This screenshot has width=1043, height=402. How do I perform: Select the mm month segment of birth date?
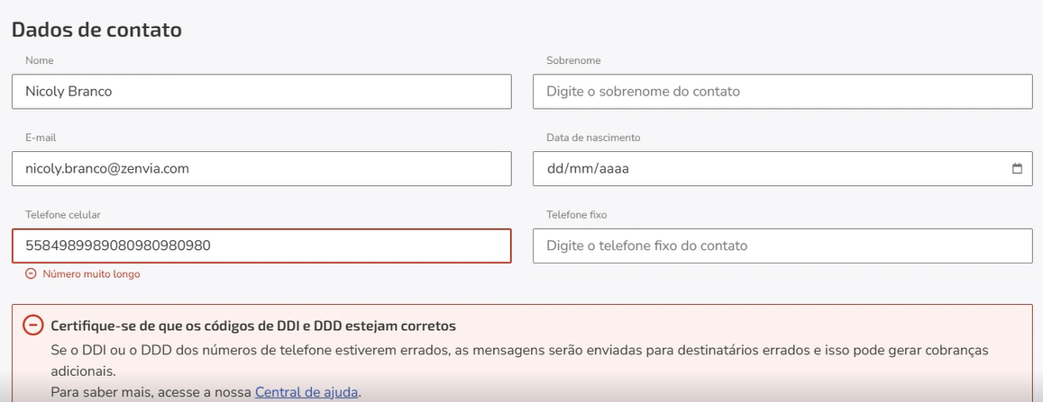coord(580,168)
